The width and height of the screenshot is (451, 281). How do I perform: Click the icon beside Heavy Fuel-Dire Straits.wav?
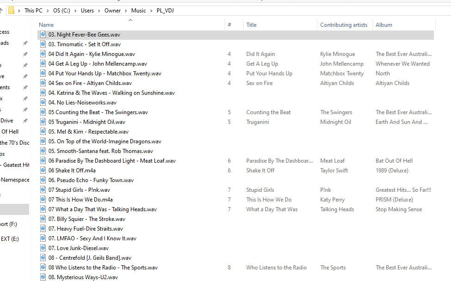pyautogui.click(x=43, y=229)
